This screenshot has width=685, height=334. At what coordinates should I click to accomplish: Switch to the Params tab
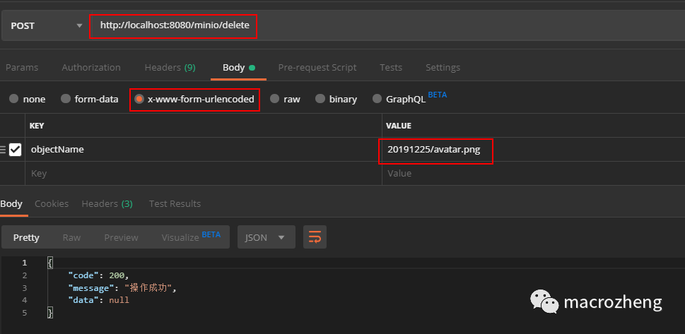(22, 68)
